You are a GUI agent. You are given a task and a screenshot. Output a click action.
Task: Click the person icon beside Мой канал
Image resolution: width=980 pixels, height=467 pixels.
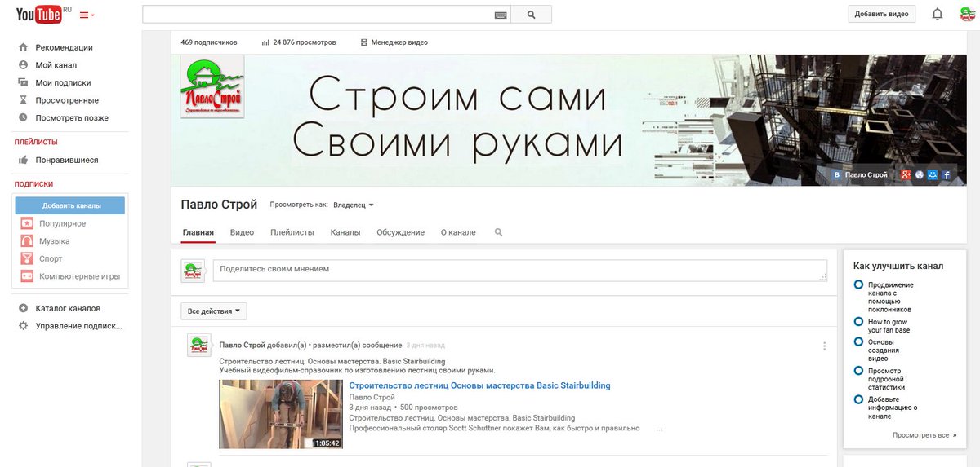click(23, 65)
